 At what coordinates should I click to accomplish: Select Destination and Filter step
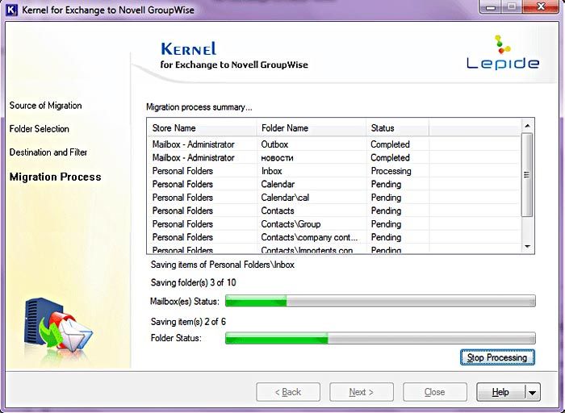pyautogui.click(x=48, y=152)
